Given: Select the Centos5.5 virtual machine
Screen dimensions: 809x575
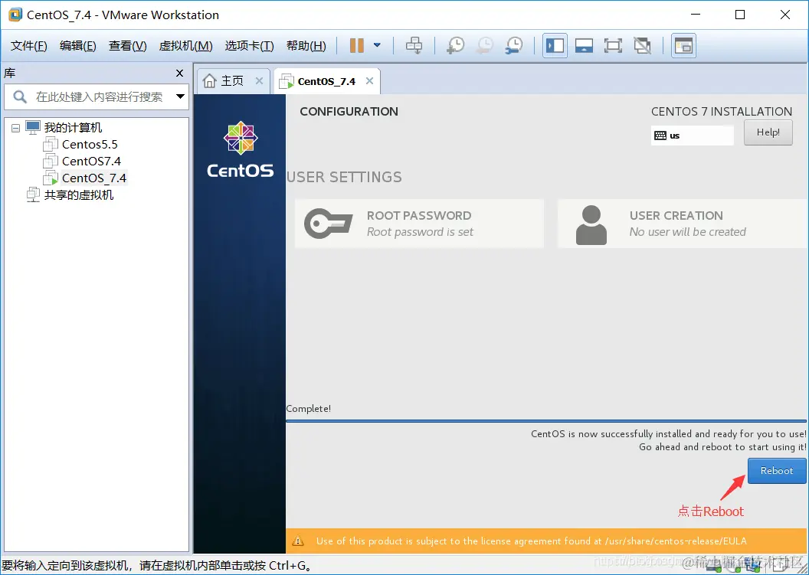Looking at the screenshot, I should click(x=90, y=145).
